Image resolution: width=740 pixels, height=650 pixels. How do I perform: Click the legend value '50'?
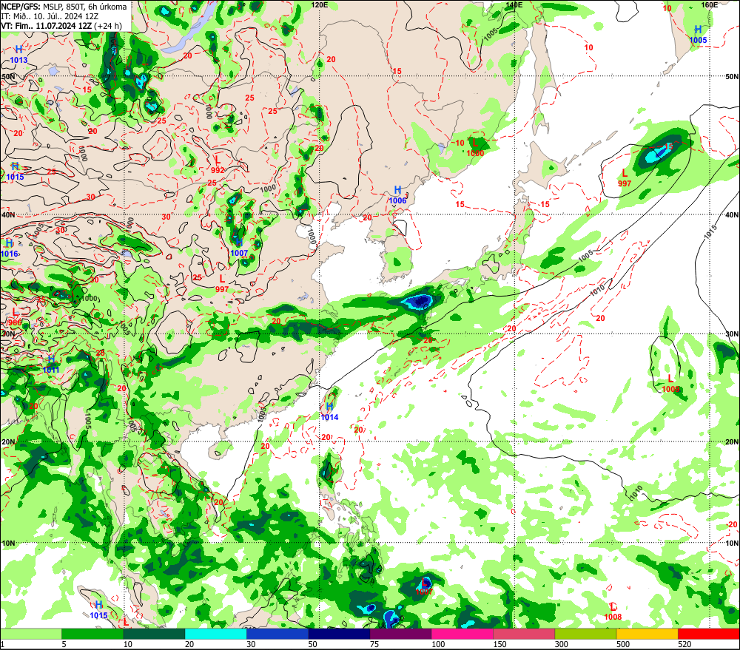tap(313, 644)
